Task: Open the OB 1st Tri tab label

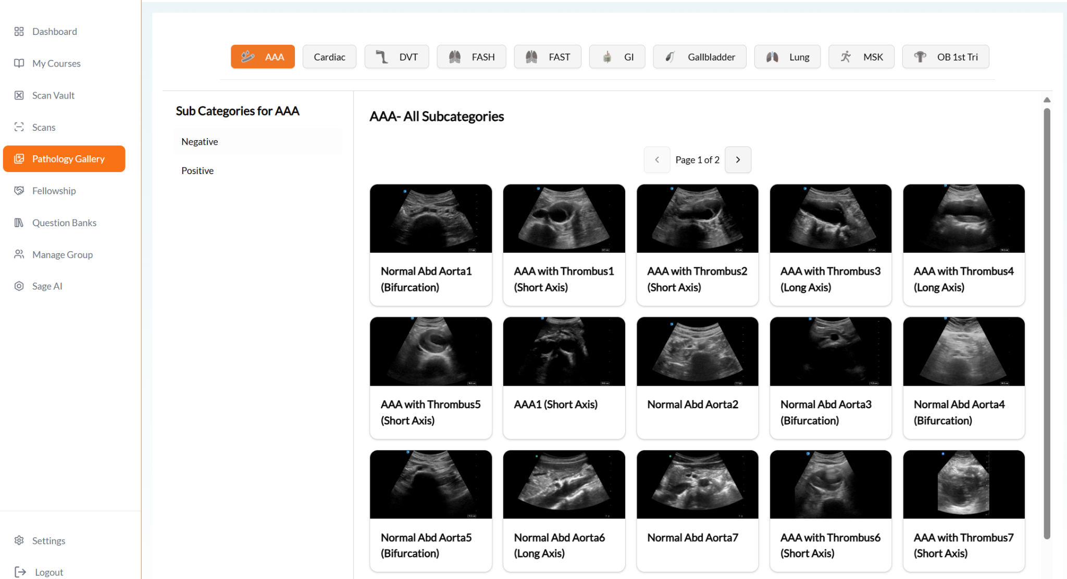Action: pyautogui.click(x=957, y=57)
